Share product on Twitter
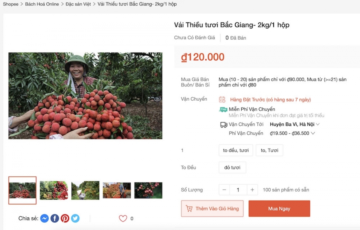360x230 pixels. (x=75, y=218)
